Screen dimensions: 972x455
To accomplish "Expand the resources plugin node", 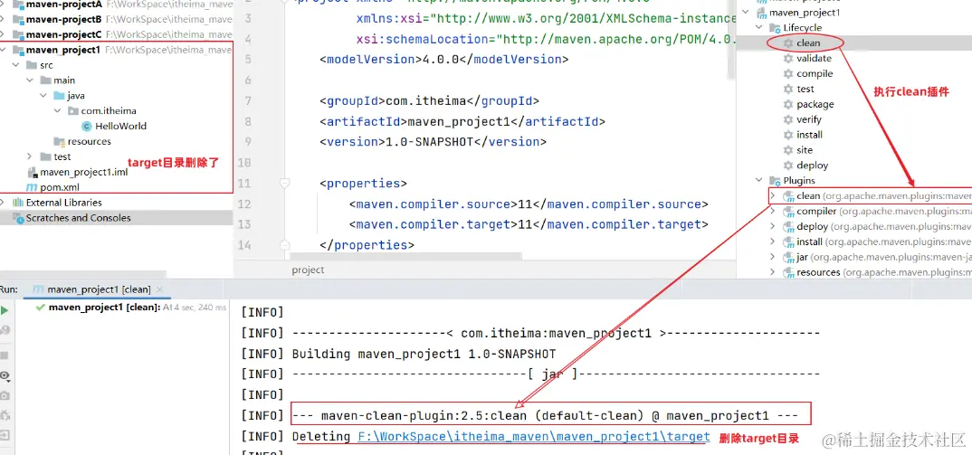I will click(772, 272).
